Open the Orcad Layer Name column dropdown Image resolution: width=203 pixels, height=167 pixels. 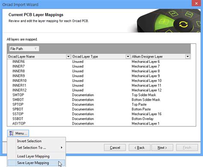tap(68, 57)
